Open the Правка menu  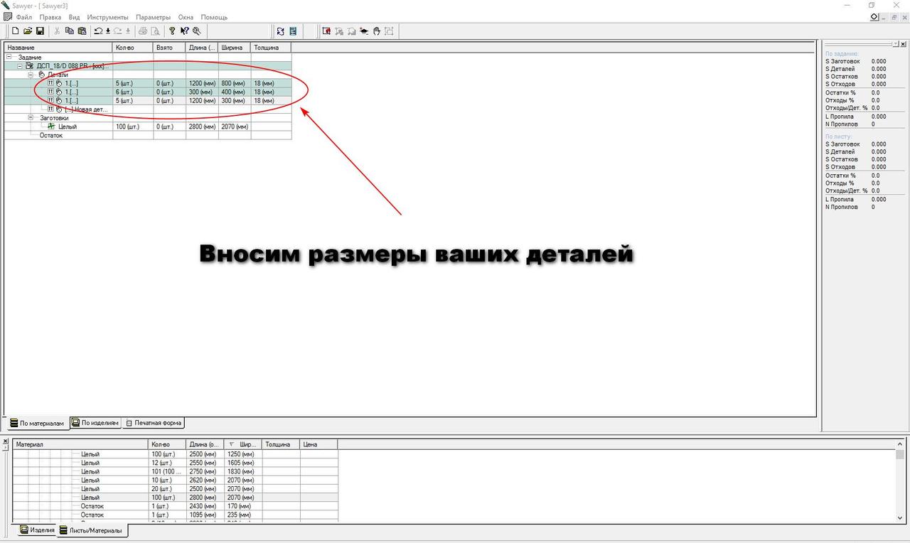[x=50, y=17]
